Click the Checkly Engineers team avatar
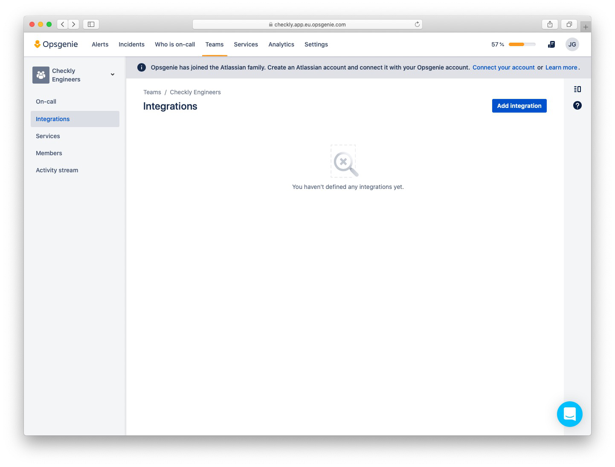This screenshot has height=467, width=615. pos(41,75)
